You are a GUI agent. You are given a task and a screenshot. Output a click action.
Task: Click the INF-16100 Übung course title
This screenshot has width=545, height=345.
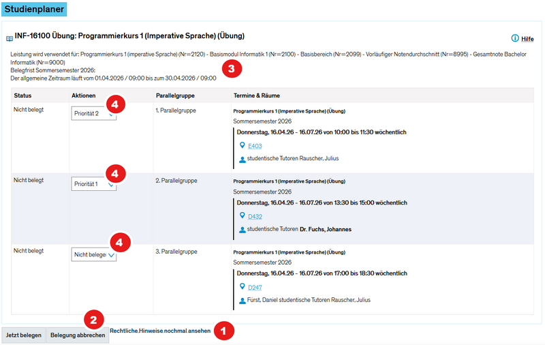tap(129, 36)
